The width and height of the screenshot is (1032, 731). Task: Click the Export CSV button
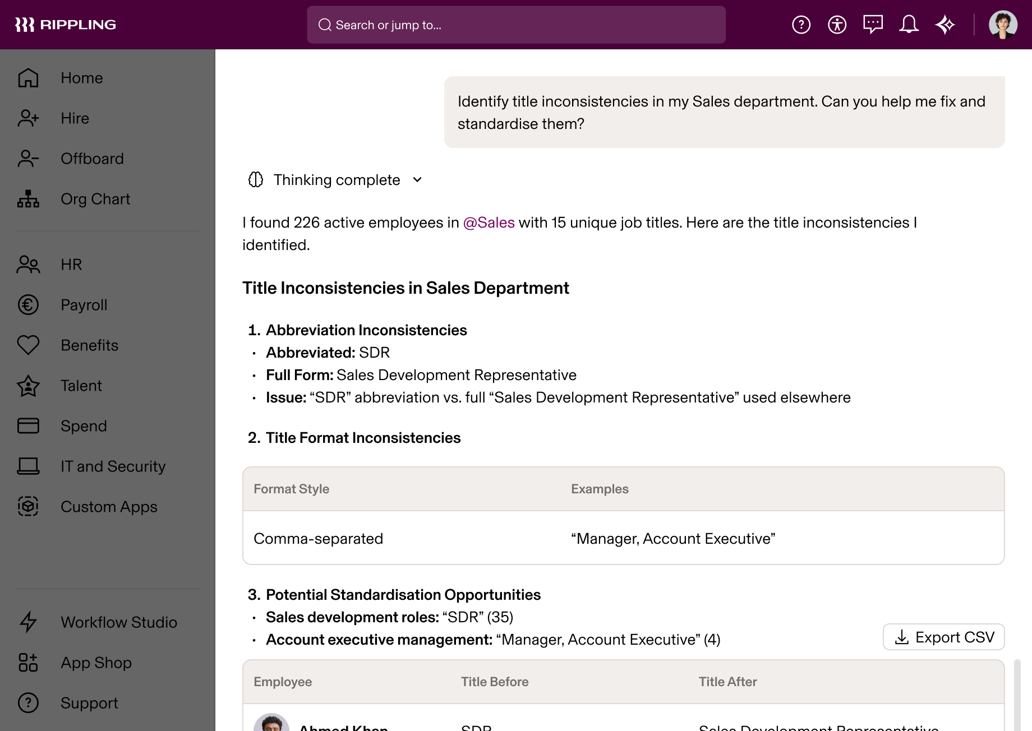(943, 637)
